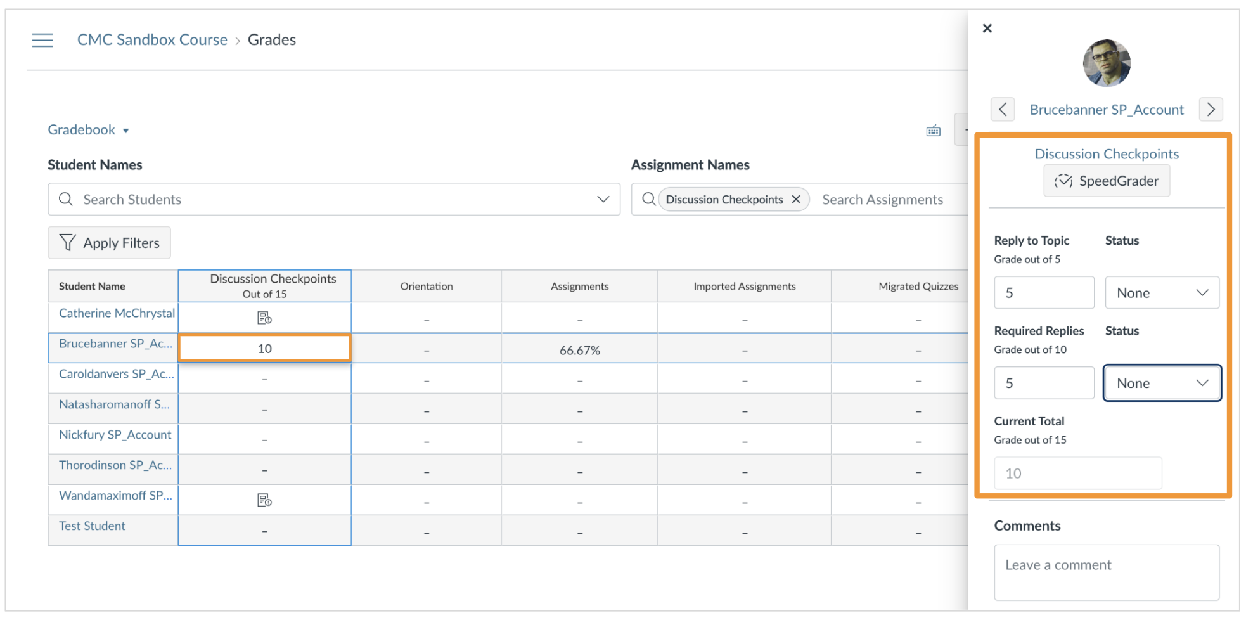Open the global navigation hamburger menu
This screenshot has height=620, width=1246.
click(42, 39)
